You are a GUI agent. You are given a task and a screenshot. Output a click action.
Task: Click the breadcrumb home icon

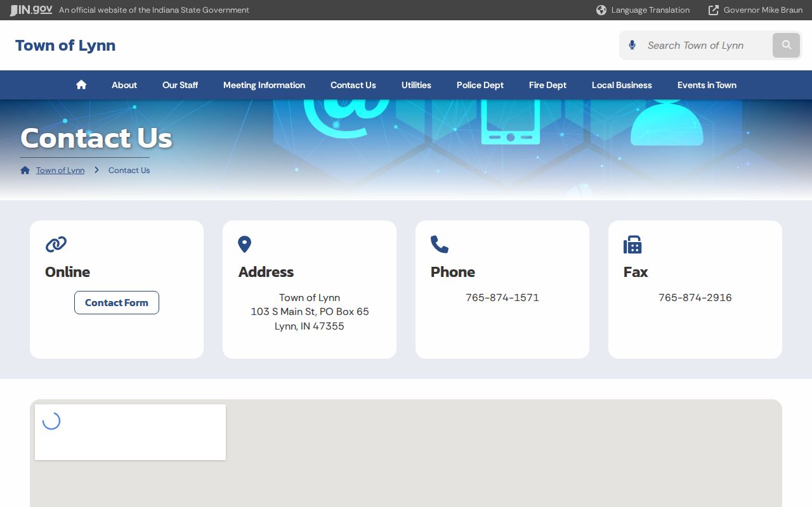click(25, 170)
